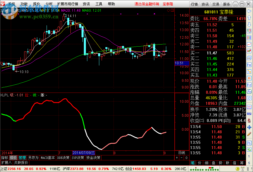
Task: Open the colored quote list grid icon
Action: point(249,38)
